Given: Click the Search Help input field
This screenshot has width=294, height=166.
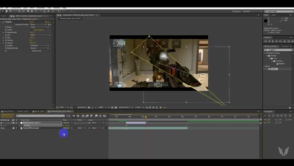Looking at the screenshot, I should click(x=278, y=11).
